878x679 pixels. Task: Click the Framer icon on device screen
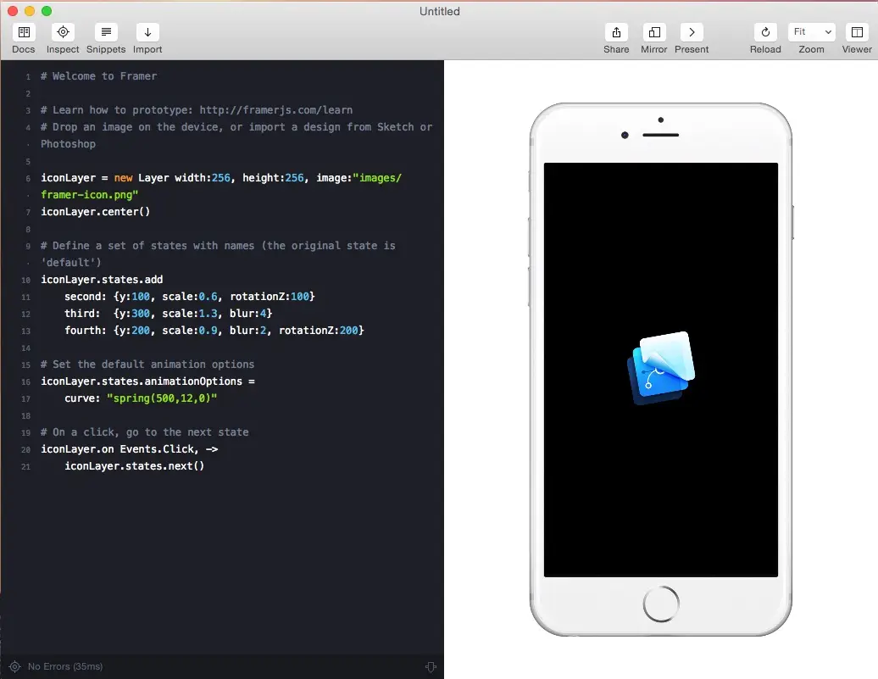pyautogui.click(x=661, y=368)
